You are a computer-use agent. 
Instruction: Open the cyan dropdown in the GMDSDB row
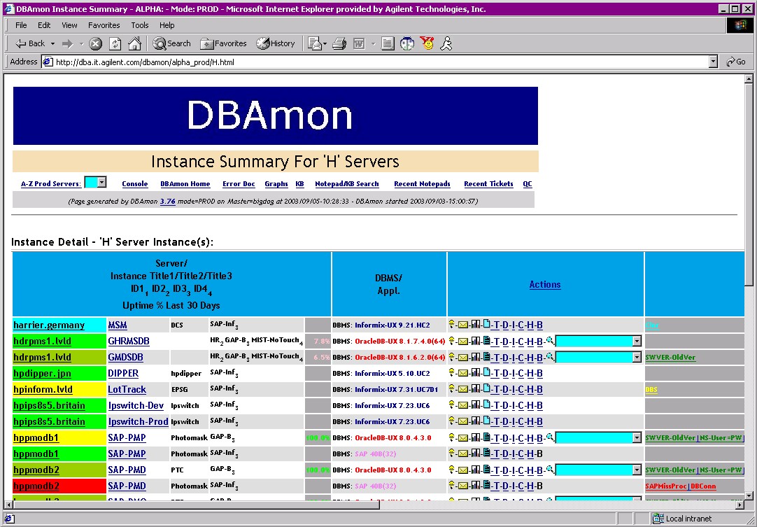[598, 358]
